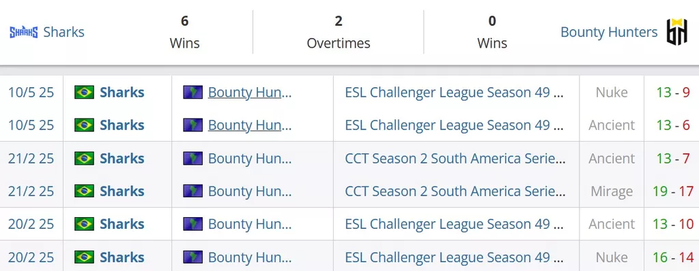Click Brazil flag in the 13 - 9 Nuke row

click(84, 93)
